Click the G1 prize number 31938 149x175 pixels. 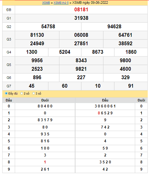click(81, 18)
